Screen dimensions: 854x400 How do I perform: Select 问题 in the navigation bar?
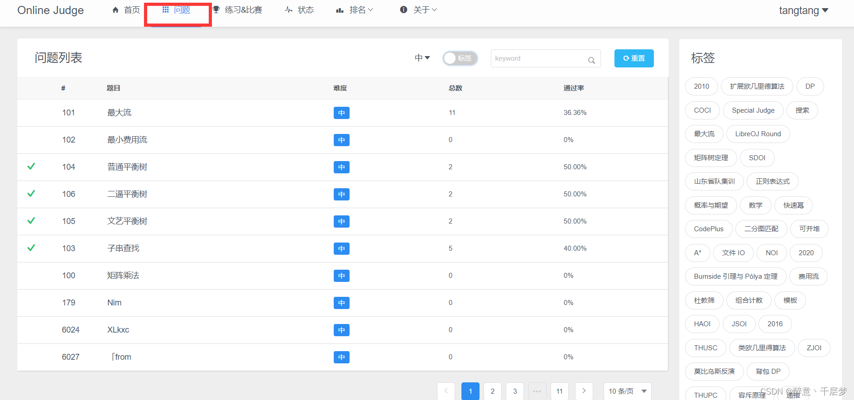pyautogui.click(x=177, y=10)
